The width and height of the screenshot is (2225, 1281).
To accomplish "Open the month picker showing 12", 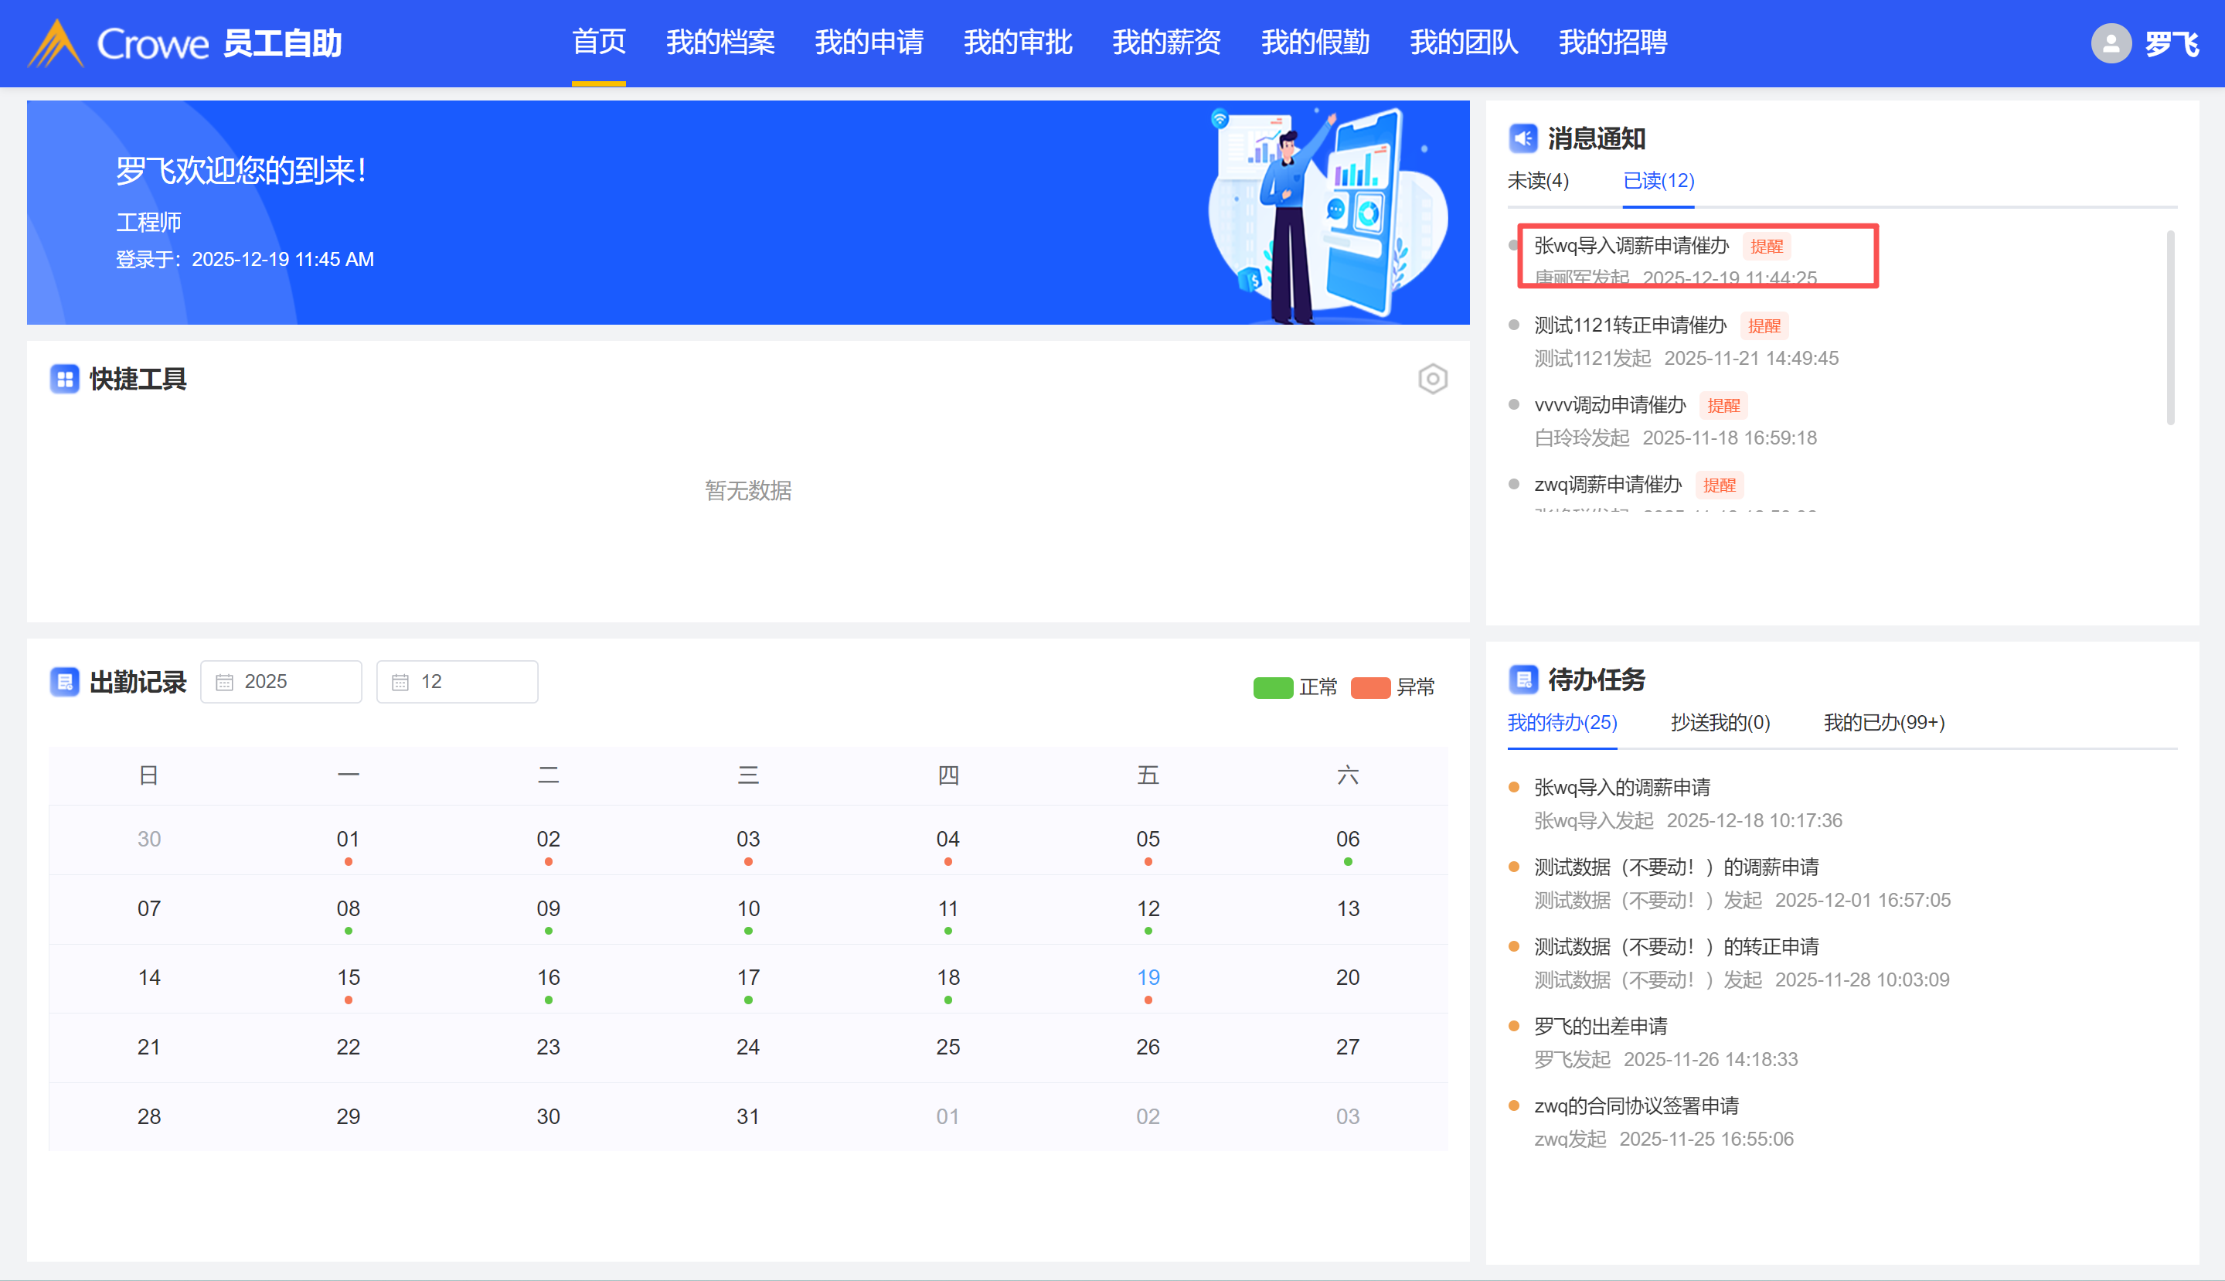I will tap(458, 682).
